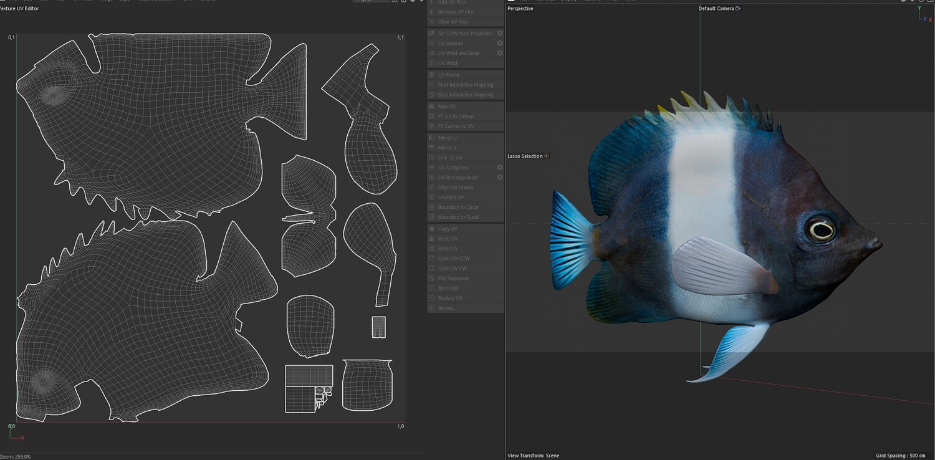Click Cycle UV CCW

pos(466,259)
